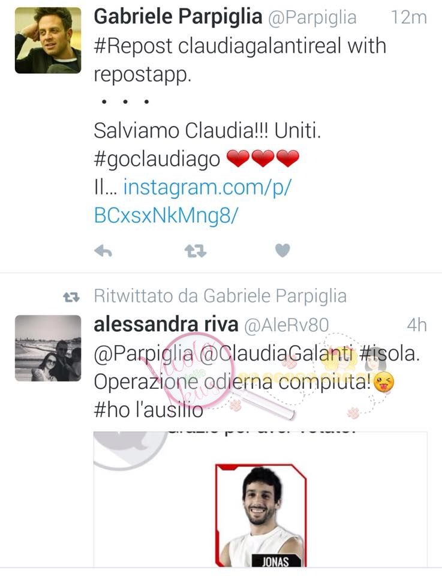Image resolution: width=442 pixels, height=576 pixels.
Task: Tap the #Repost hashtag
Action: (x=133, y=47)
